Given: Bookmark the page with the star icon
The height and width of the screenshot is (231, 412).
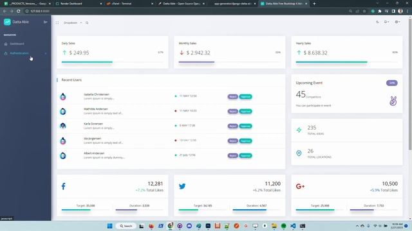Looking at the screenshot, I should point(364,11).
